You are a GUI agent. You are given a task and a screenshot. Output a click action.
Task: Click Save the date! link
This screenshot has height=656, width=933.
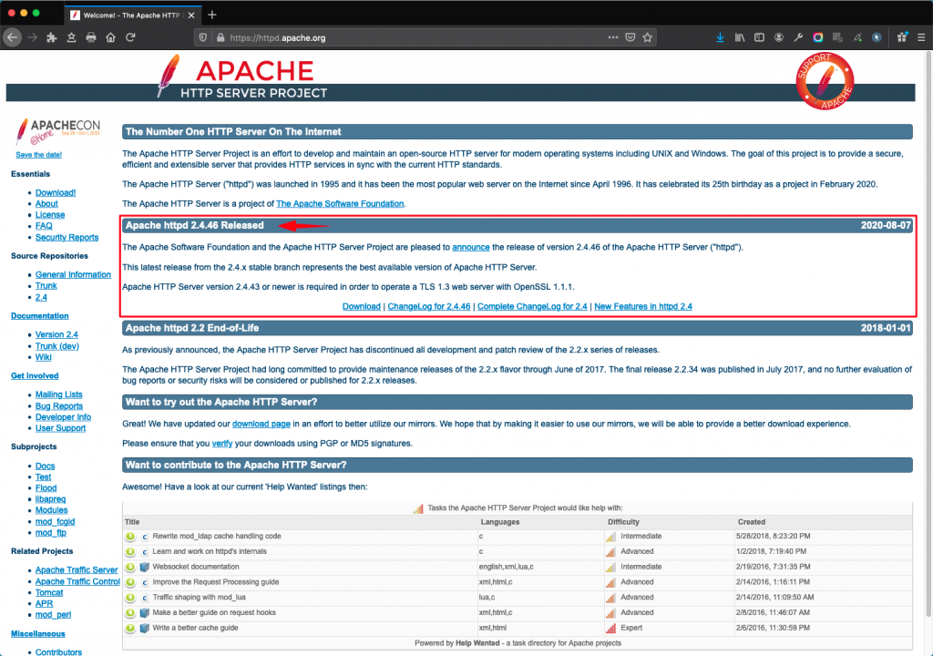[x=38, y=155]
